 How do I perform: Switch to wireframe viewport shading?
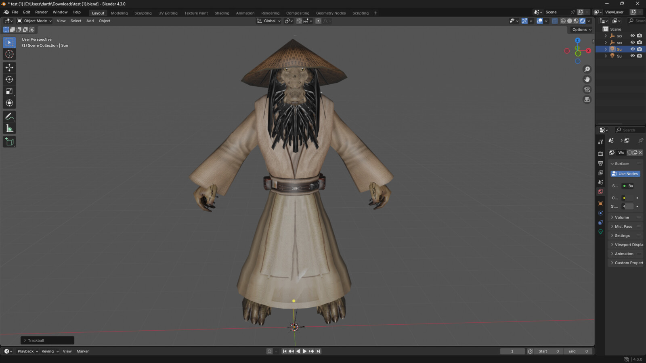click(563, 21)
